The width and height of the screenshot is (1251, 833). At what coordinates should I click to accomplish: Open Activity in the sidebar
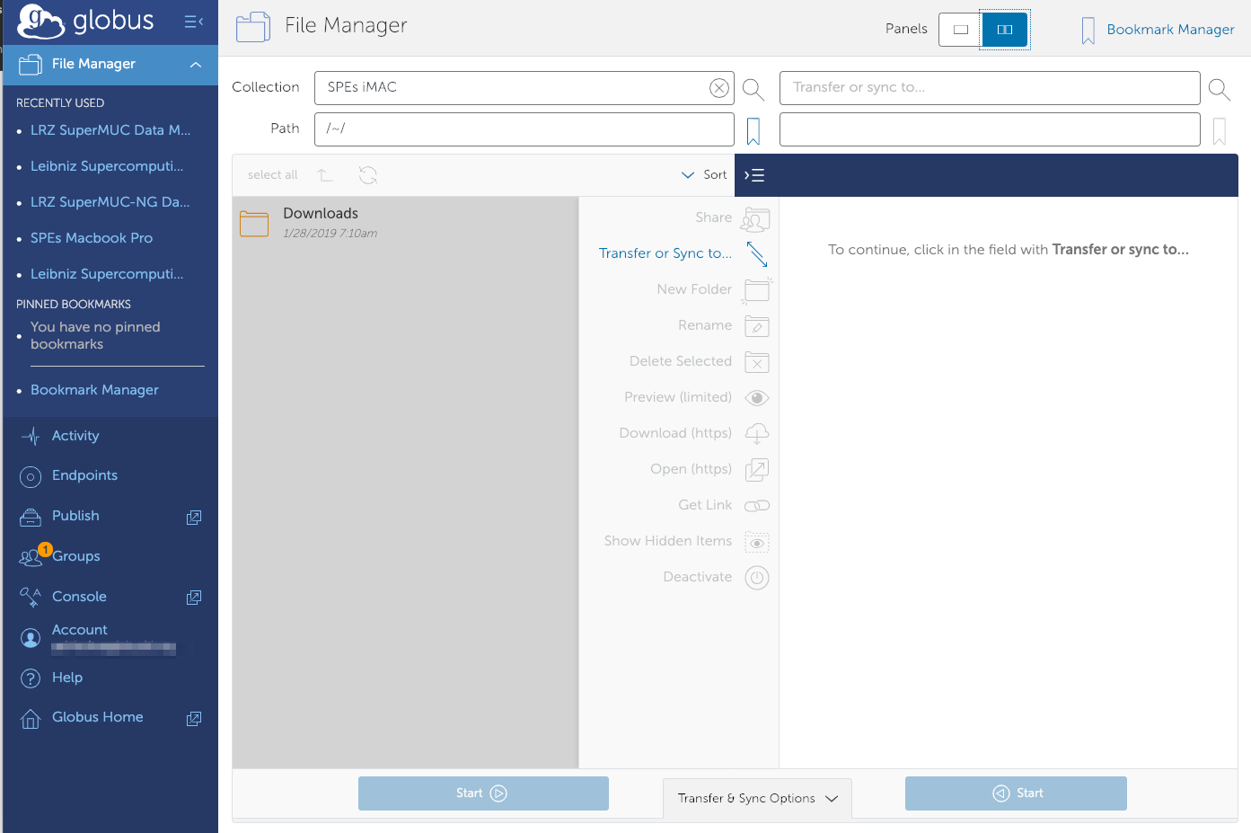(x=75, y=436)
